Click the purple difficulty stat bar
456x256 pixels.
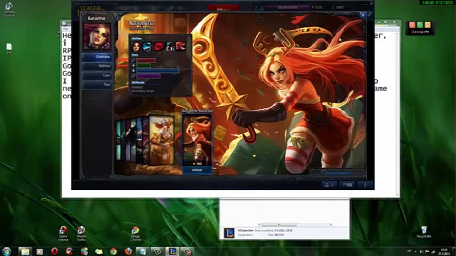pos(149,76)
